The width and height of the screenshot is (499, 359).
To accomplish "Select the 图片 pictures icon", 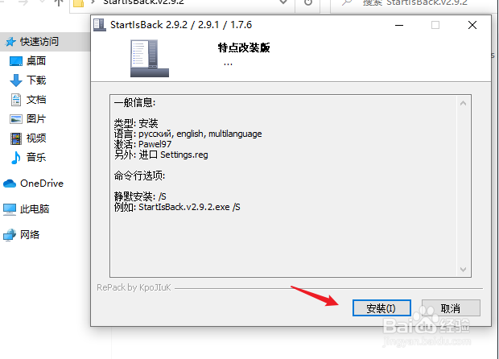I will [x=16, y=119].
